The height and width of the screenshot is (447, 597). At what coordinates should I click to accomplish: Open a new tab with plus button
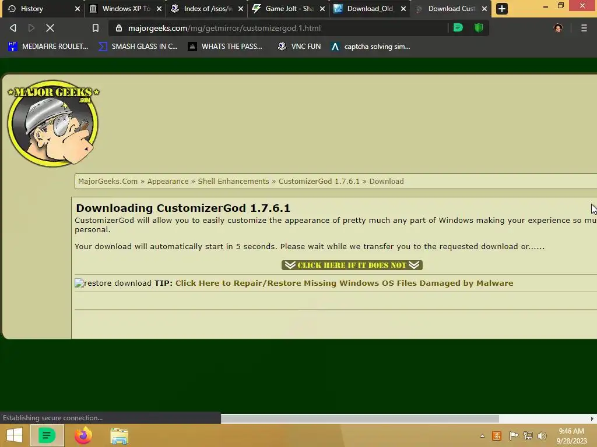point(501,9)
